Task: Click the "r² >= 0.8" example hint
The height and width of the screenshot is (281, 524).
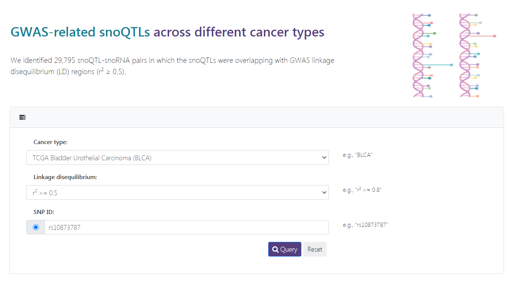Action: pyautogui.click(x=362, y=190)
